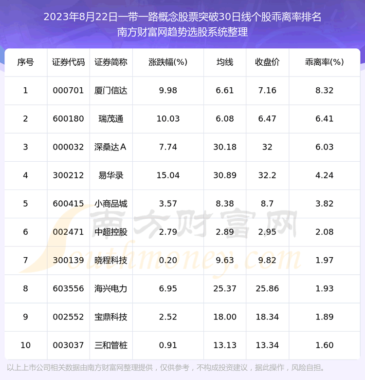
Task: Click the 收盘价 column header
Action: coord(267,62)
